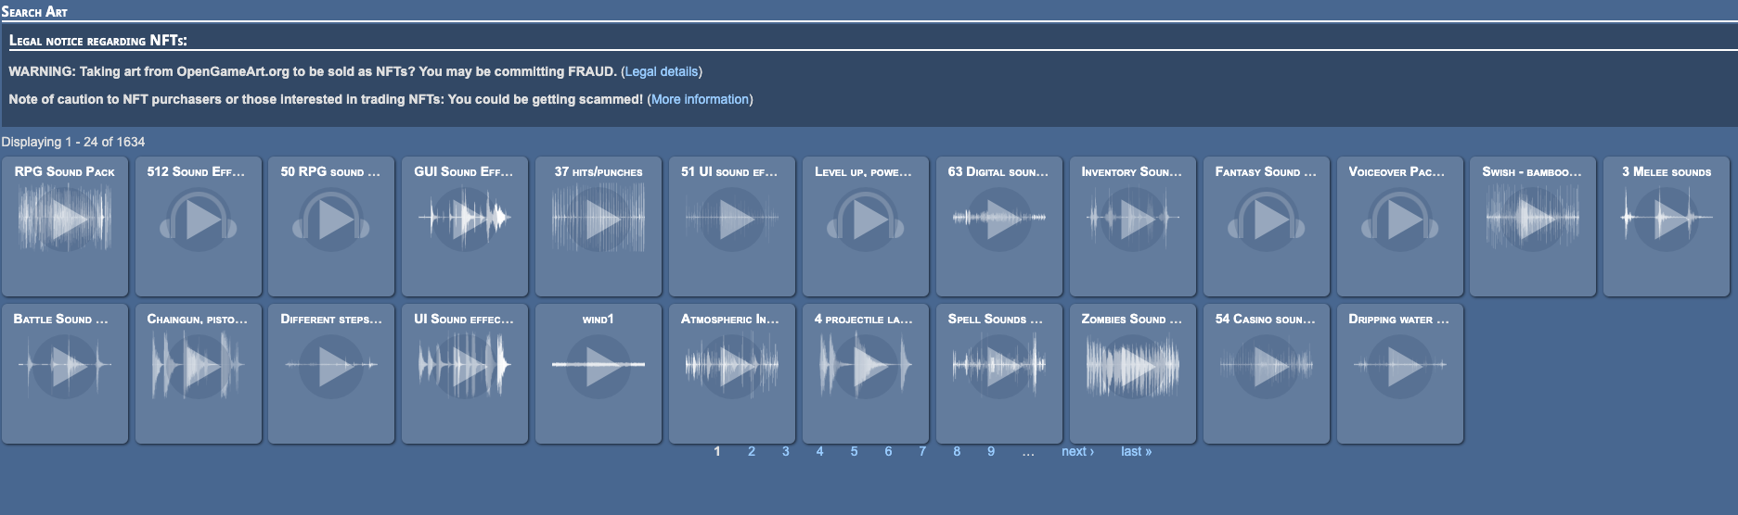Open the Dripping water ... title
Screen dimensions: 1738x515
tap(1398, 319)
